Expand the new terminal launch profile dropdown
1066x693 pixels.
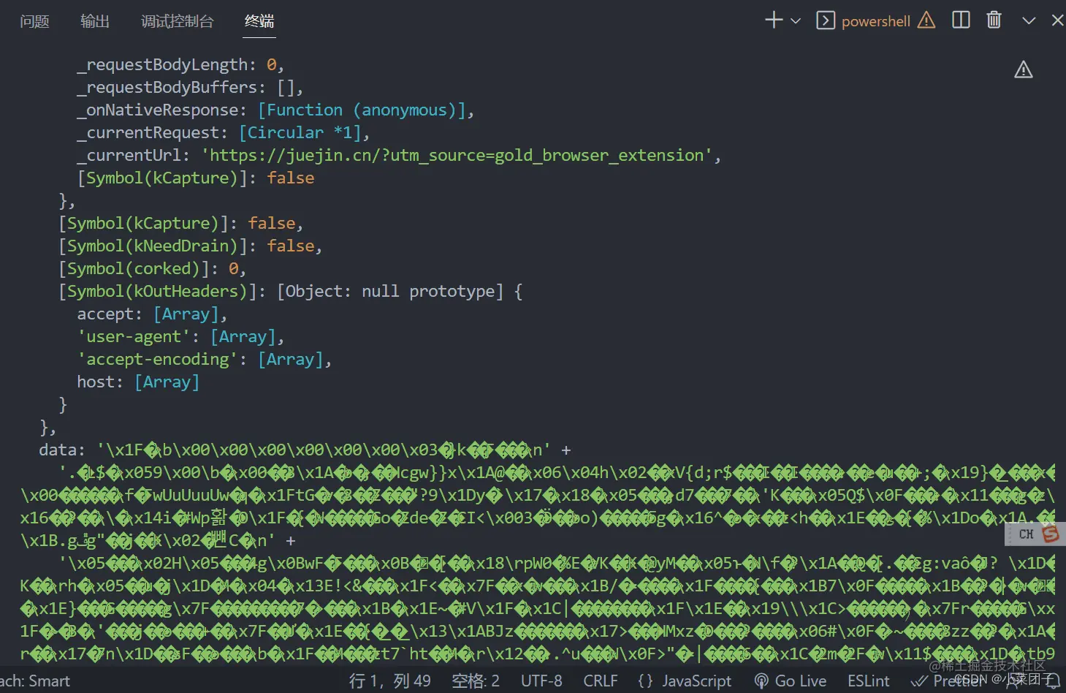pyautogui.click(x=796, y=21)
